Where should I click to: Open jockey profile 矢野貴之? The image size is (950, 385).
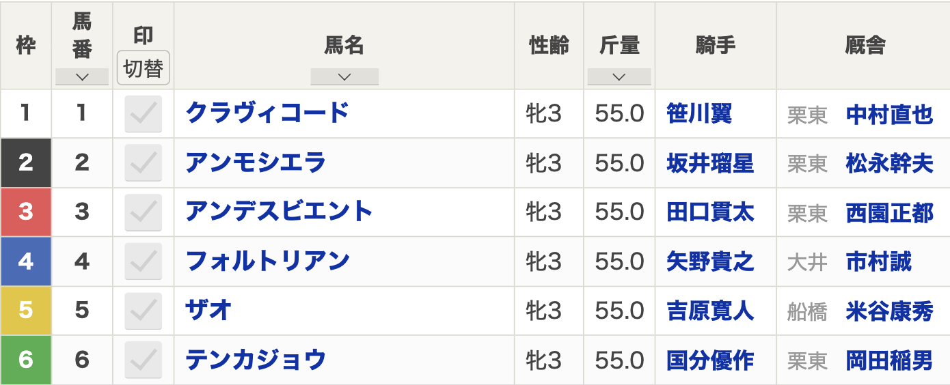tap(710, 261)
